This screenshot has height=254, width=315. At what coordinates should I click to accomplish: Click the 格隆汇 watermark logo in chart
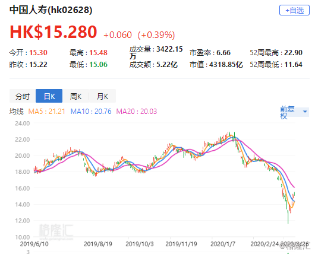[x=56, y=231]
